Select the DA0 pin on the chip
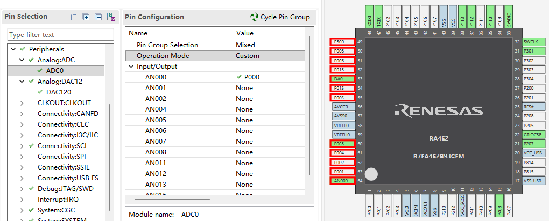Viewport: 549px width, 221px height. click(x=342, y=79)
